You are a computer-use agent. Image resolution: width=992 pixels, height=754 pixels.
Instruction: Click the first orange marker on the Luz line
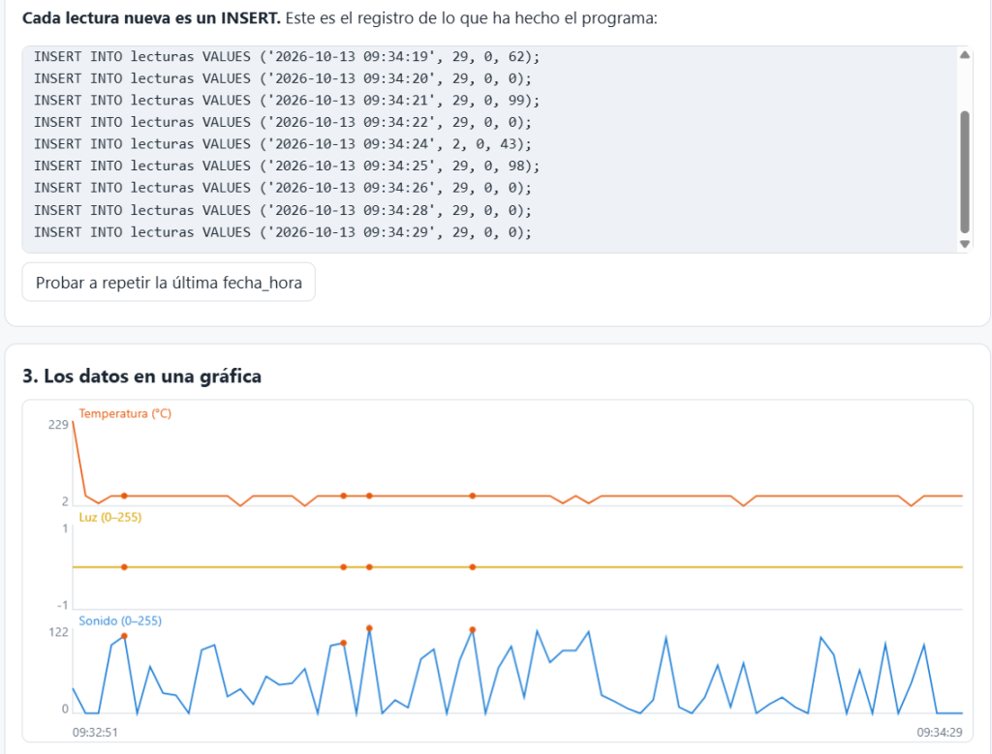point(124,567)
